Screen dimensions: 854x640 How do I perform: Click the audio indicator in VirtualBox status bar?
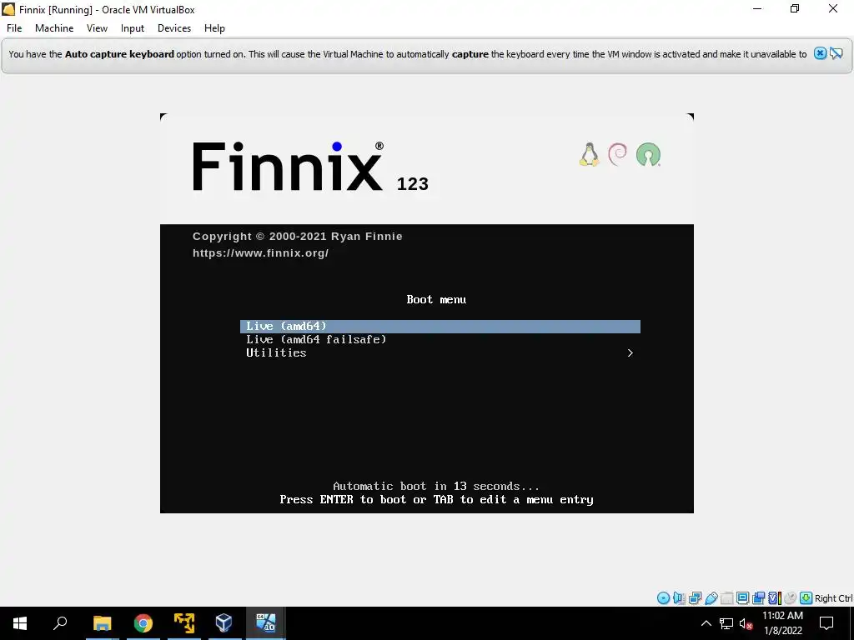click(x=679, y=598)
